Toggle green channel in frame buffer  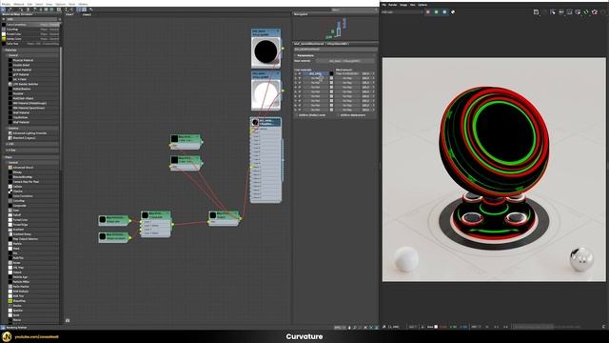pyautogui.click(x=436, y=12)
